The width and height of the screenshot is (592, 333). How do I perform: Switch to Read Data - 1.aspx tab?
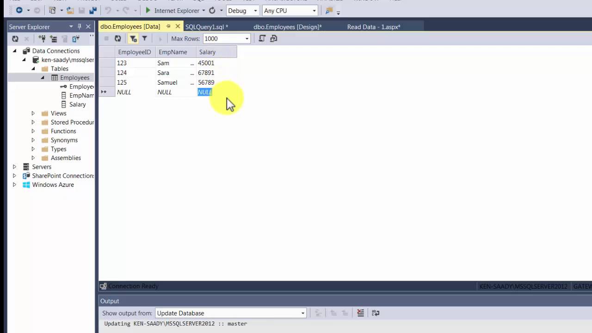[x=374, y=27]
